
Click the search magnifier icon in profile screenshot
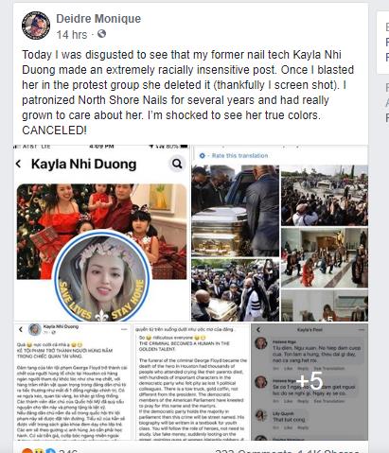(177, 164)
